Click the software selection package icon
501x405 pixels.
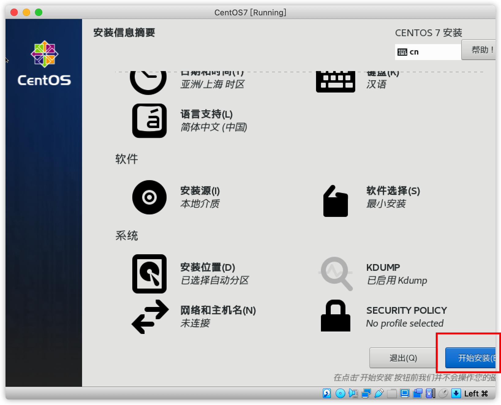click(x=336, y=201)
